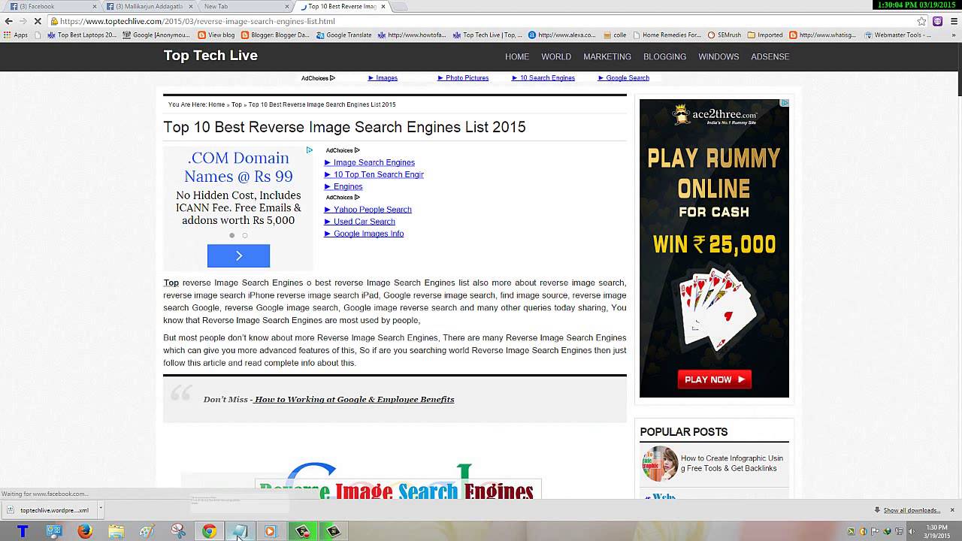Click the Photo Pictures ad link

463,78
